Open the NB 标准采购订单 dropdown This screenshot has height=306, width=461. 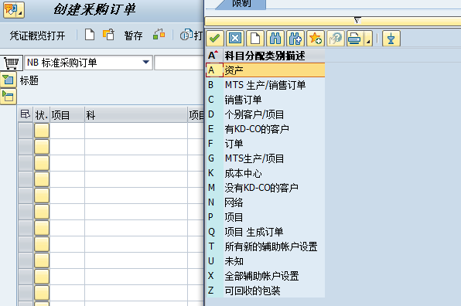pos(146,63)
